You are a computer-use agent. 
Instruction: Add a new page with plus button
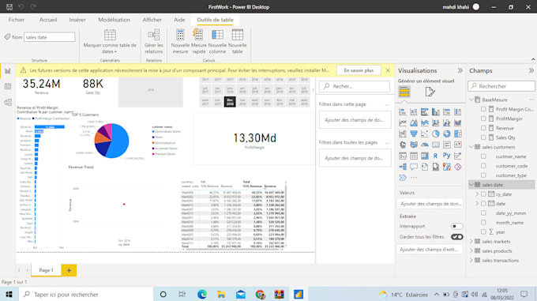(69, 270)
